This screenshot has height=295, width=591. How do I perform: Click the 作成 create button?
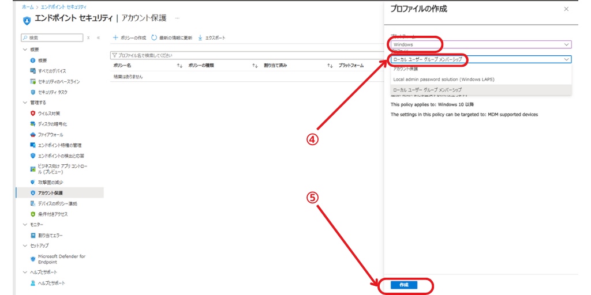point(403,285)
